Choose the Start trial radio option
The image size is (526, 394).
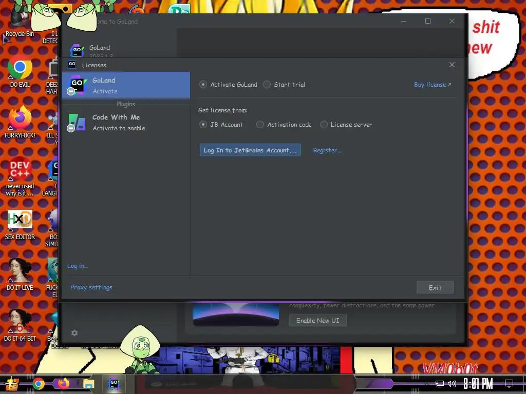267,85
